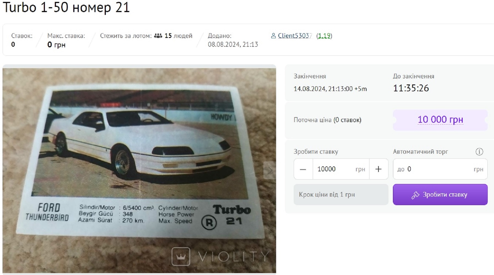Click the user icon beside Client53037
The image size is (494, 275).
point(273,36)
